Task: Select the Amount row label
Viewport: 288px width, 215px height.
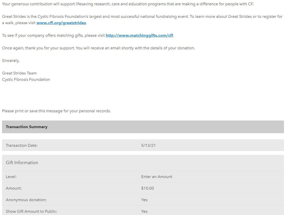Action: pos(14,188)
